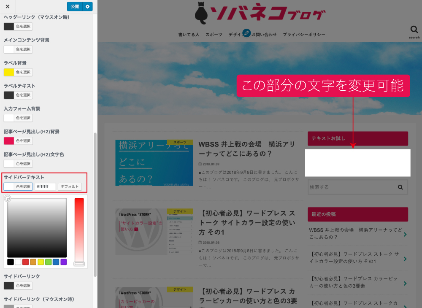Click the magnifier in the 検索する search box

pyautogui.click(x=400, y=187)
